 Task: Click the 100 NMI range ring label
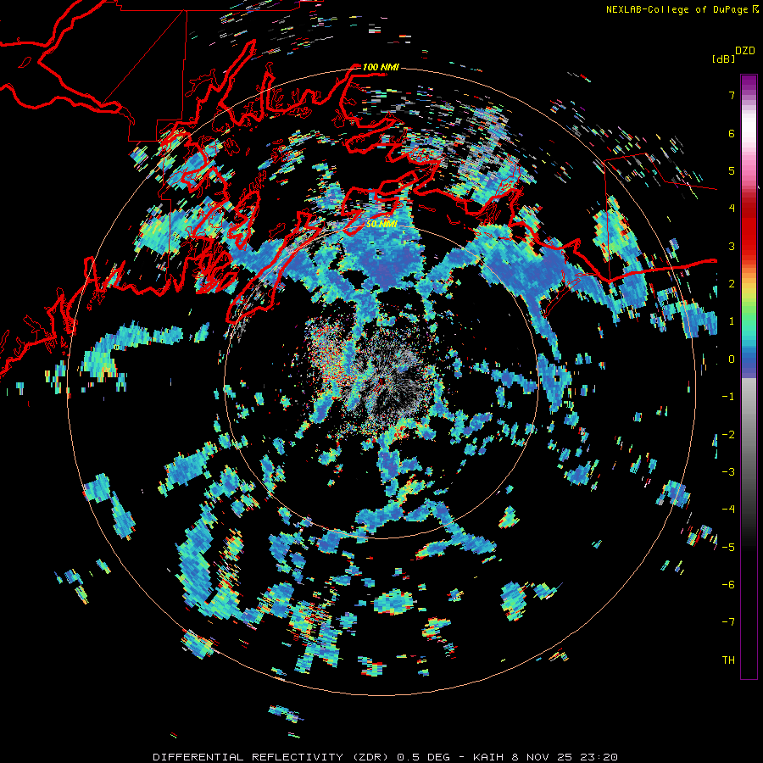point(381,67)
